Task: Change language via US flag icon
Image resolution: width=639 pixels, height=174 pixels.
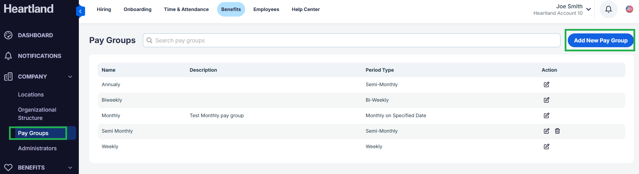Action: 629,9
